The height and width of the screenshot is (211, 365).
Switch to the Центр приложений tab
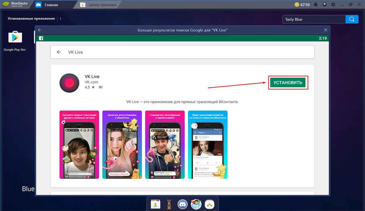pos(98,5)
